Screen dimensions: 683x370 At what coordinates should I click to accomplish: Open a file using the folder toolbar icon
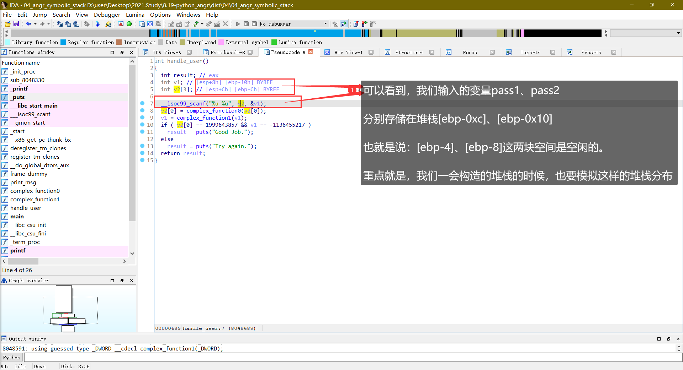tap(7, 24)
